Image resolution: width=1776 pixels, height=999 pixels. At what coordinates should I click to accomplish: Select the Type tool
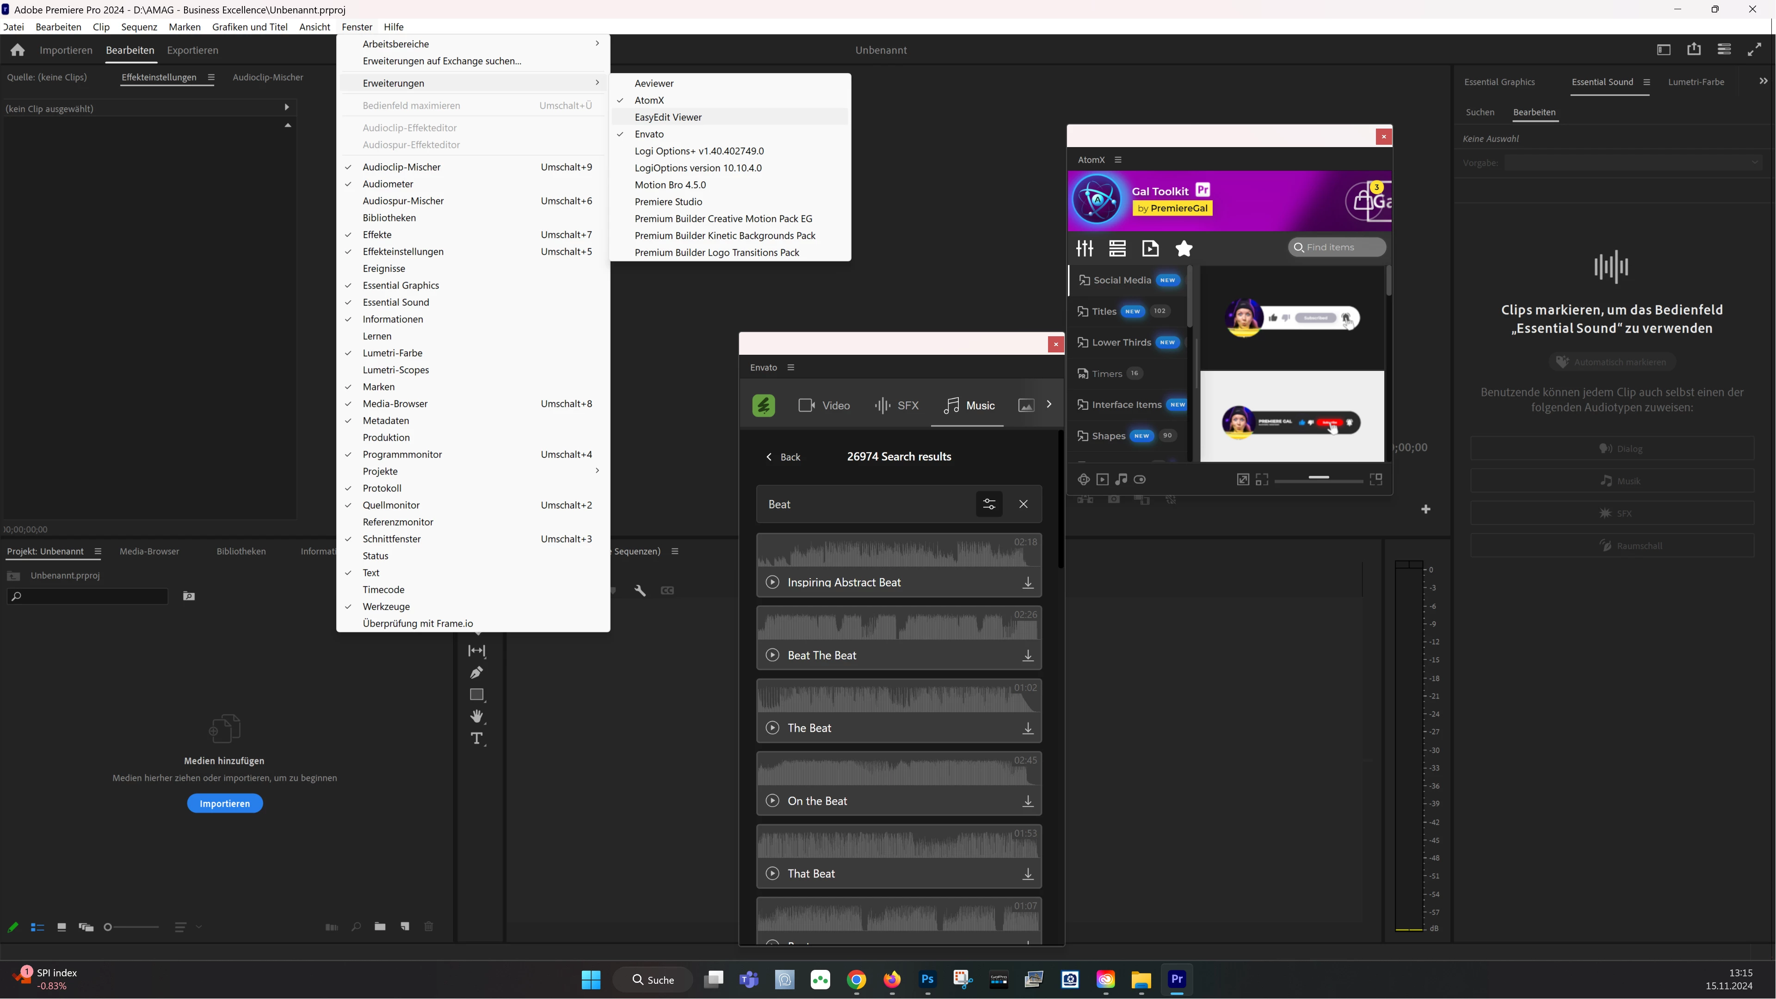(x=476, y=739)
